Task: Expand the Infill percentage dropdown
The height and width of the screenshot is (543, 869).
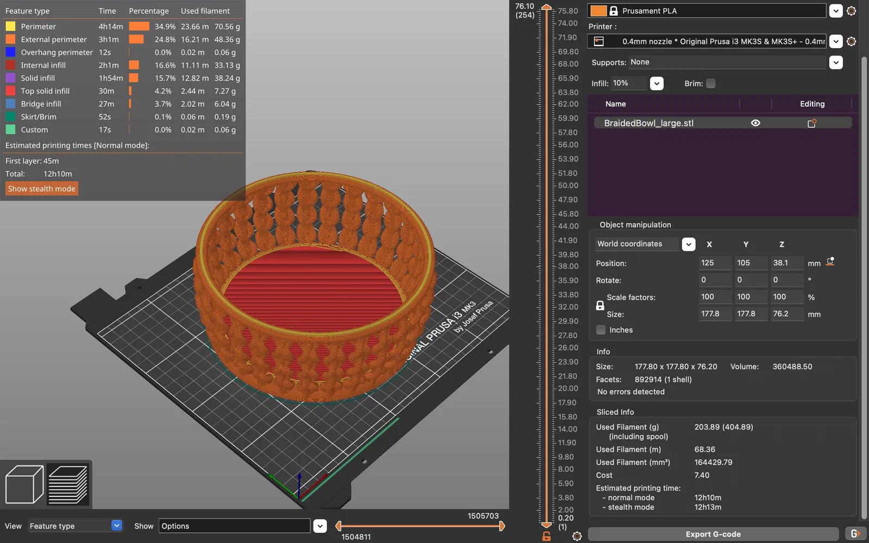Action: (x=657, y=84)
